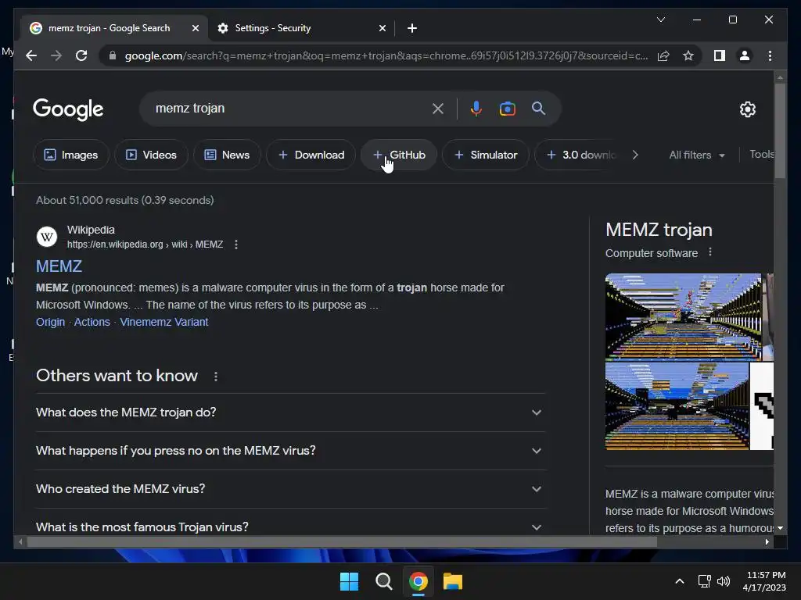Click the vertical scrollbar down arrow
The height and width of the screenshot is (600, 801).
(780, 528)
